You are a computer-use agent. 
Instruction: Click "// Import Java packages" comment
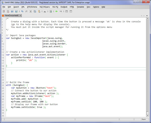click(21, 35)
